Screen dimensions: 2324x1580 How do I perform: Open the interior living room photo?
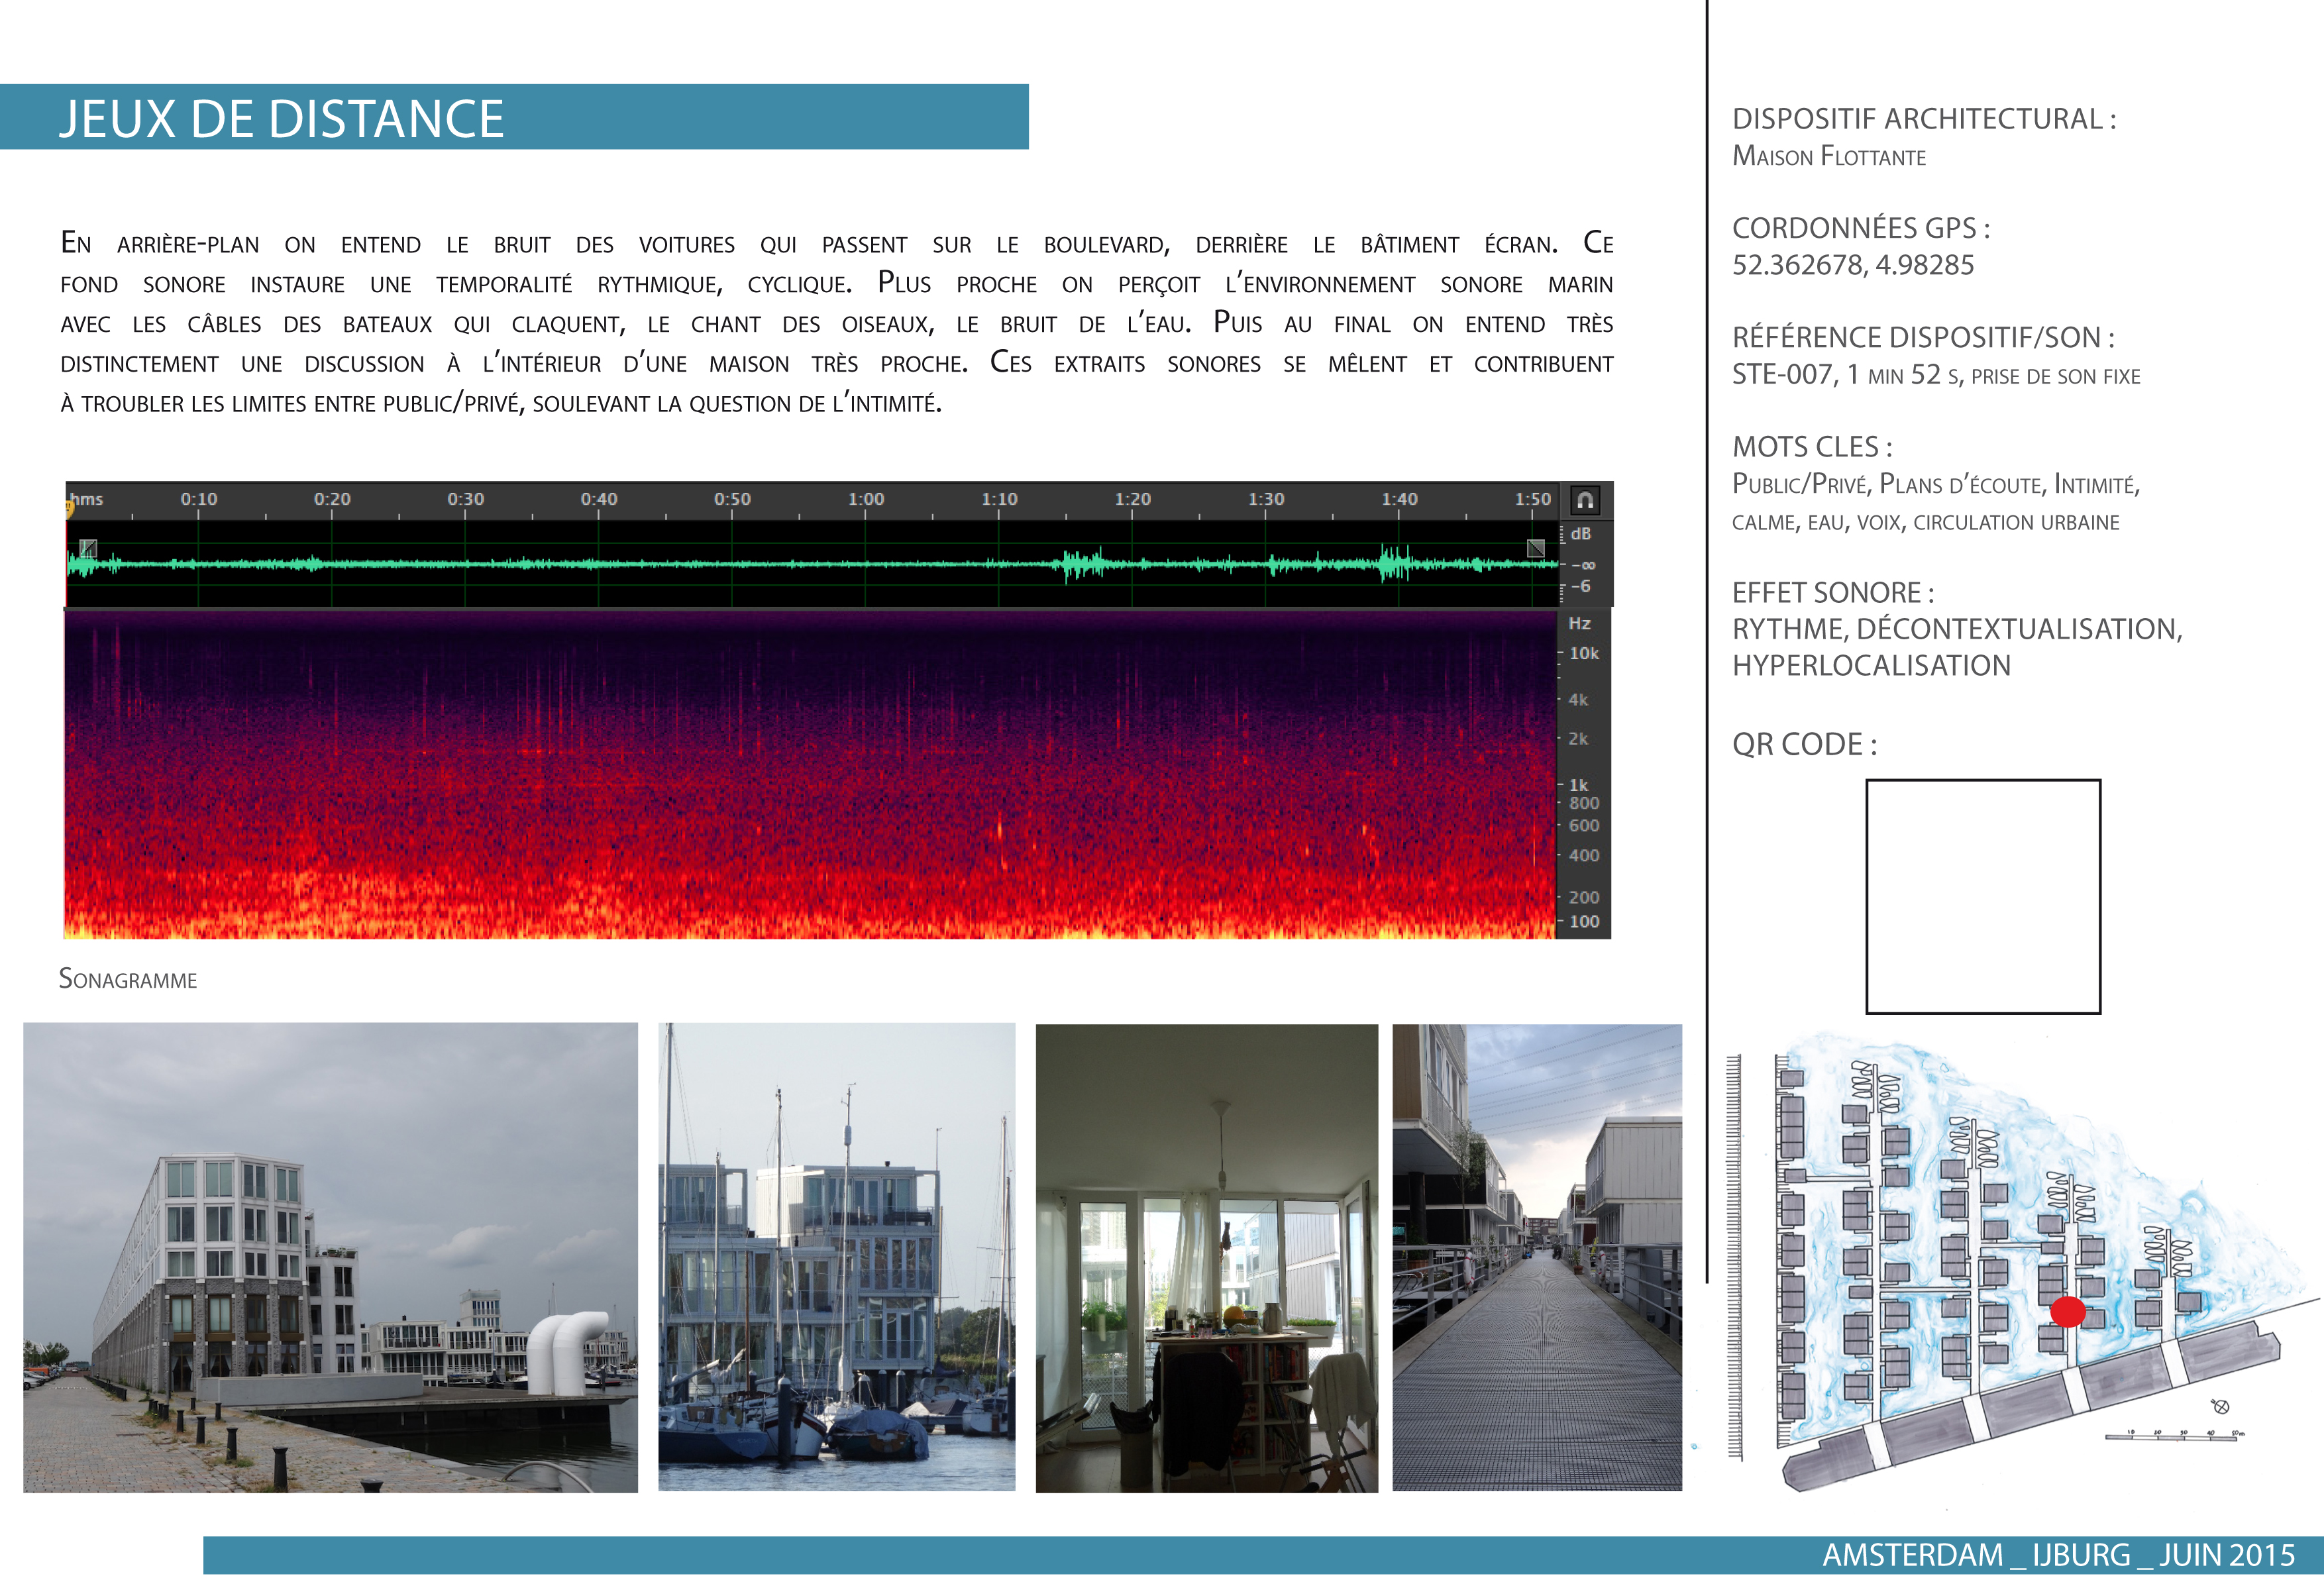tap(1206, 1258)
